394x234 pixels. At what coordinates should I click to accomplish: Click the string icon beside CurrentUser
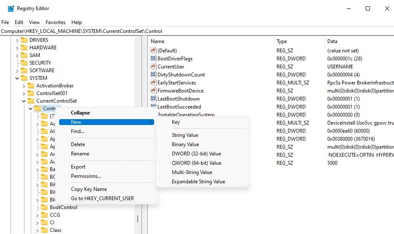coord(153,66)
